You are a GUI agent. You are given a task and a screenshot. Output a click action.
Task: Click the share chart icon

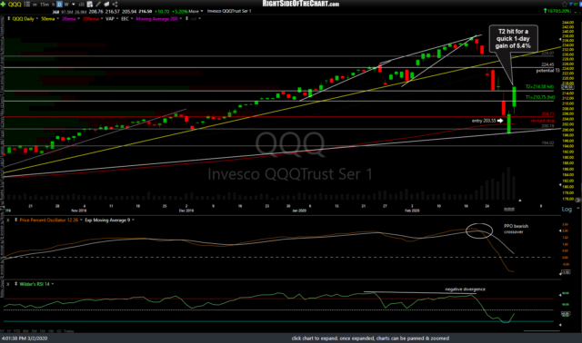pyautogui.click(x=115, y=4)
